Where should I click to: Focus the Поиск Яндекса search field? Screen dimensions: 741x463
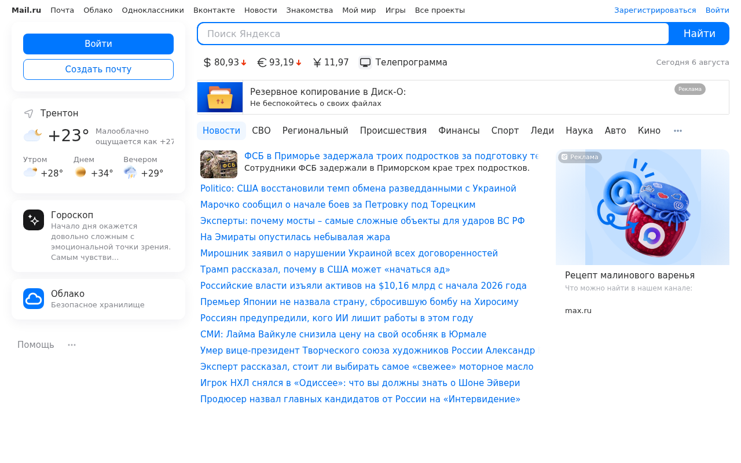433,34
